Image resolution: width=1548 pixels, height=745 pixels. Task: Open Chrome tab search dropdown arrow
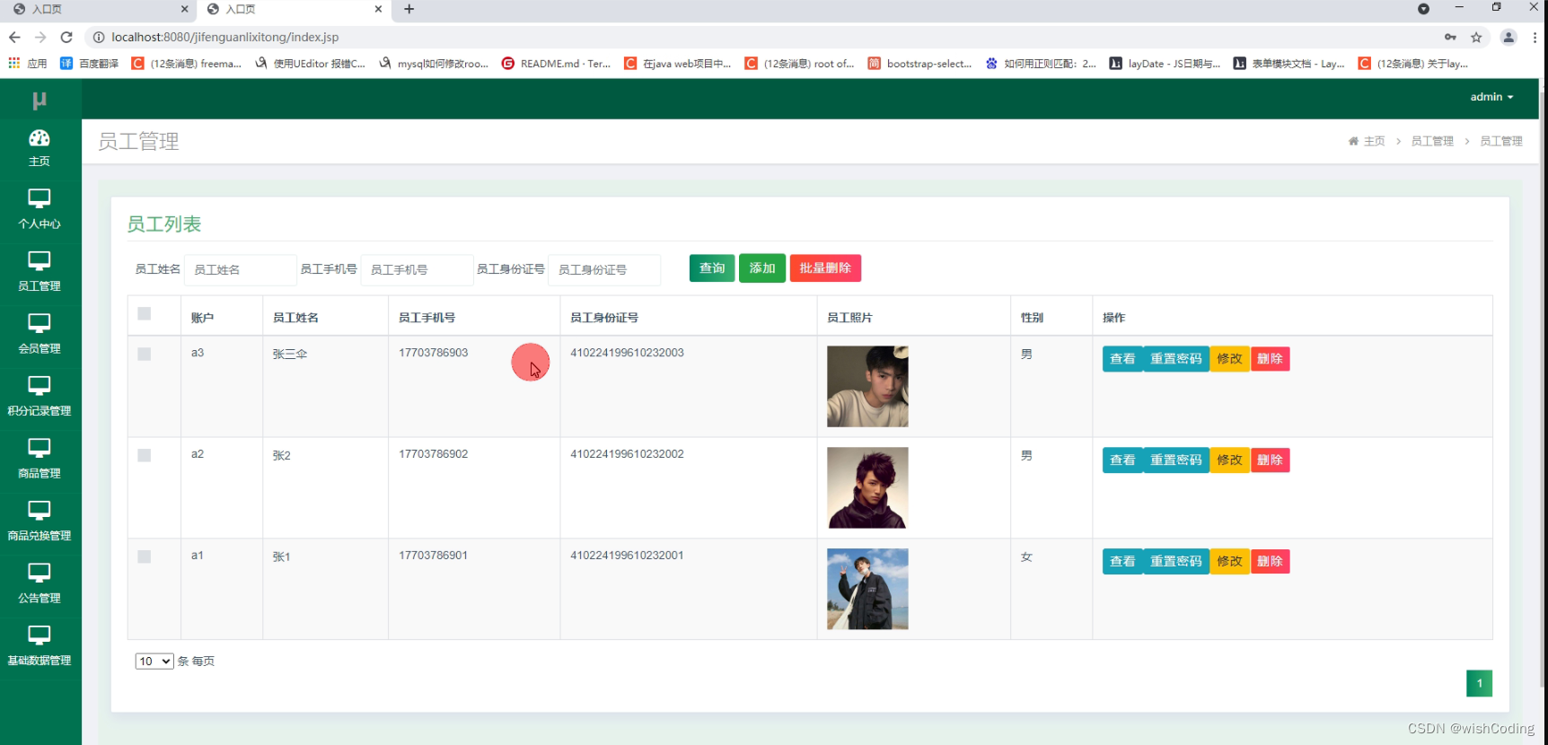click(x=1423, y=9)
